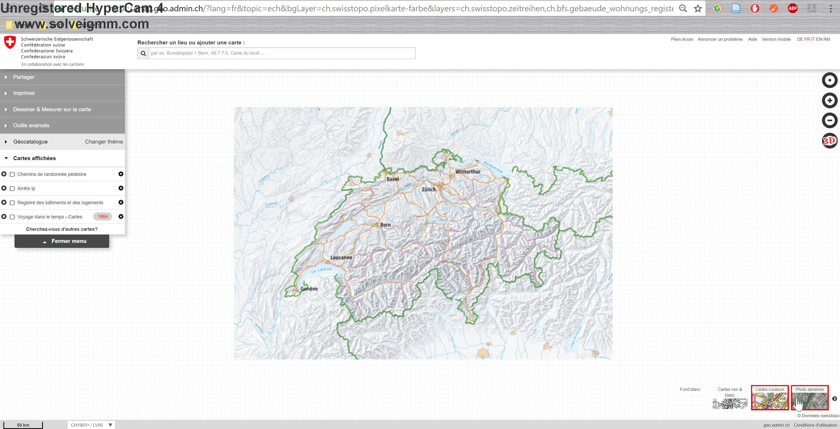Bookmark page with the star icon
The width and height of the screenshot is (840, 429).
pos(697,8)
